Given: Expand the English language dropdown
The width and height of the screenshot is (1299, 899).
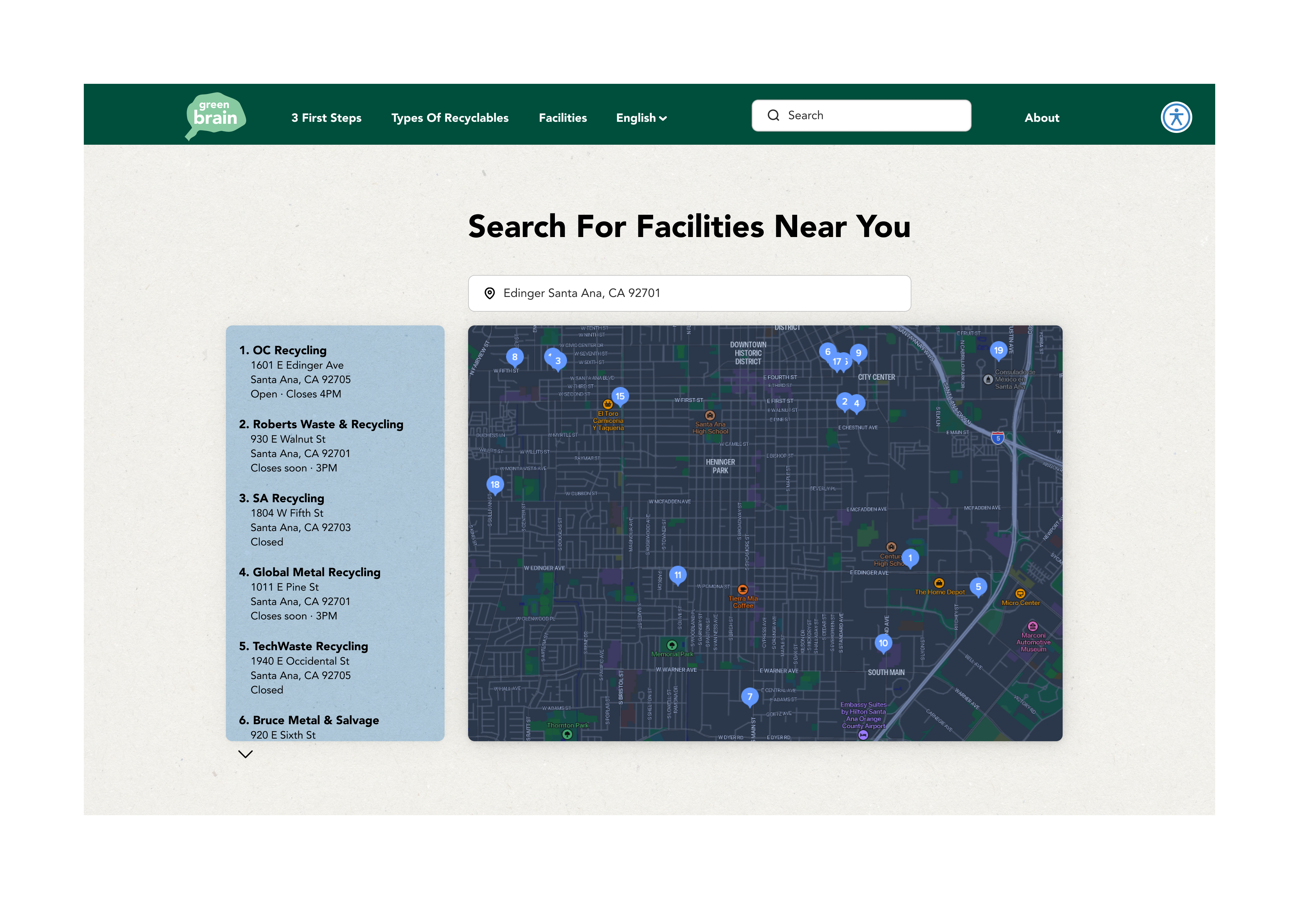Looking at the screenshot, I should (x=641, y=118).
